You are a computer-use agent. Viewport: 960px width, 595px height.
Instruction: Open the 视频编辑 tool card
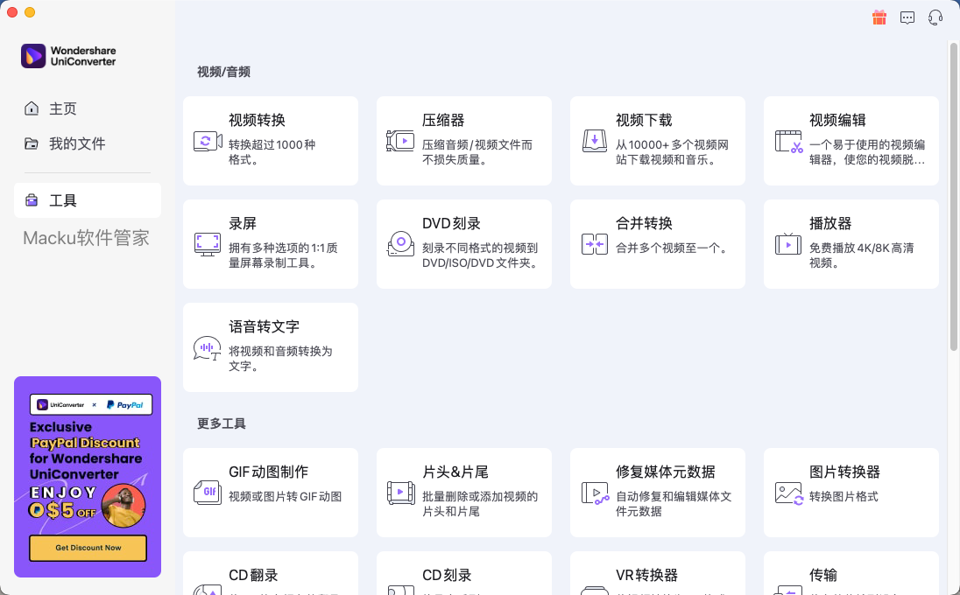(851, 141)
